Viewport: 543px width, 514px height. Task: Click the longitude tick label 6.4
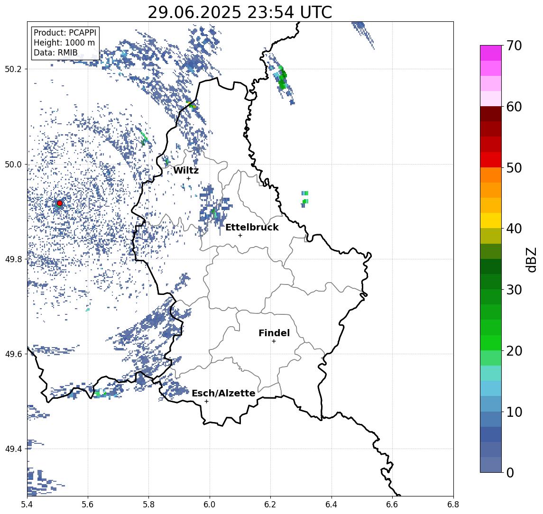[331, 505]
